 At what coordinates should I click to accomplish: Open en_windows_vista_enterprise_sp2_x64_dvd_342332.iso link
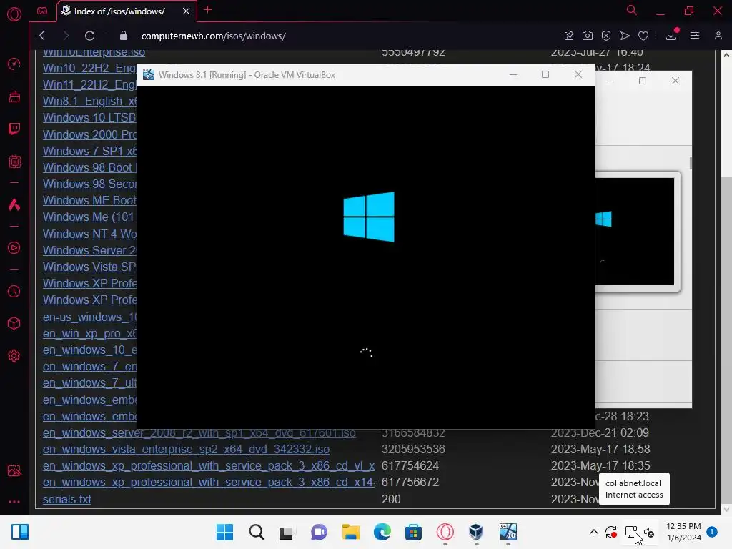point(186,449)
